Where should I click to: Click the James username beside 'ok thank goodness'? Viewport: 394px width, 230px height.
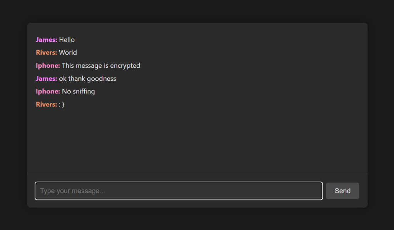tap(46, 78)
